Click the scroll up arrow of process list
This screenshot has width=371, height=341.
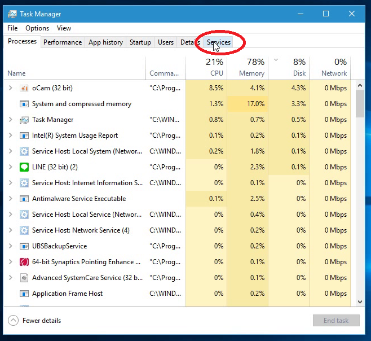coord(360,86)
